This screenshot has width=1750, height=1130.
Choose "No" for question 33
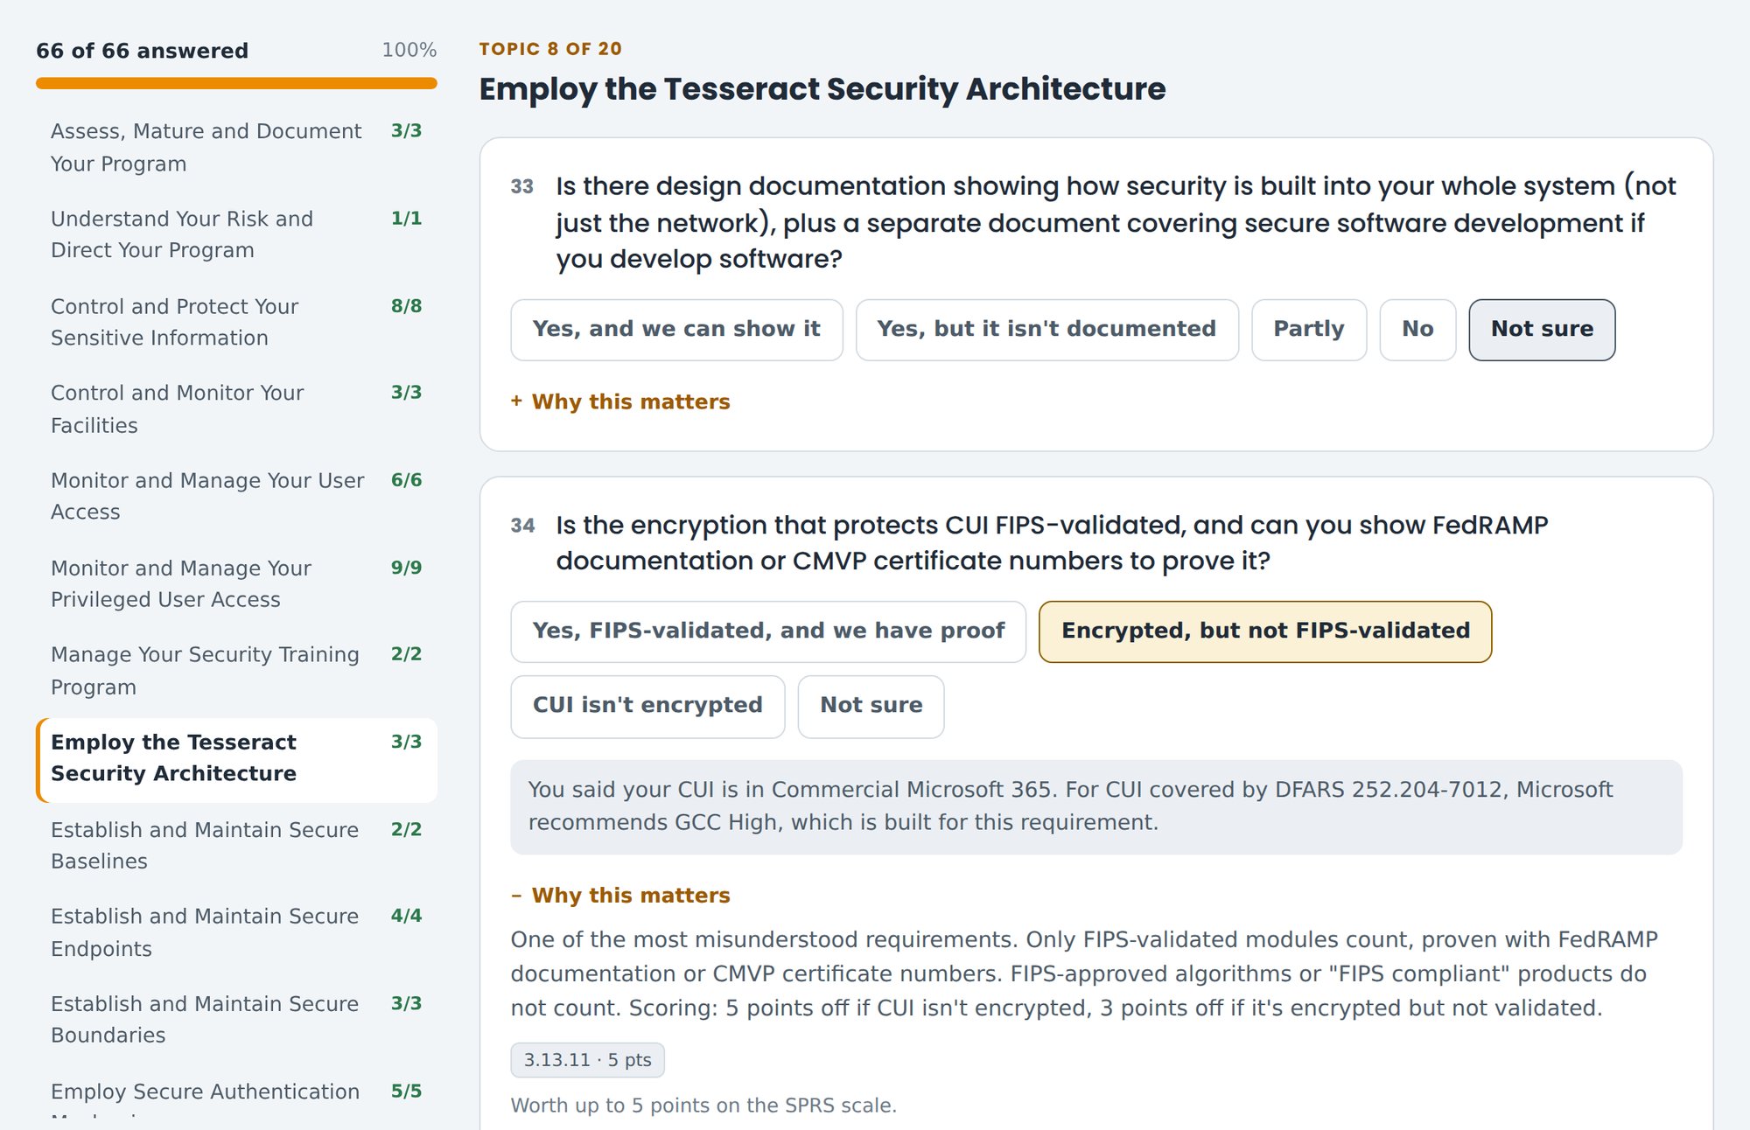[1417, 330]
